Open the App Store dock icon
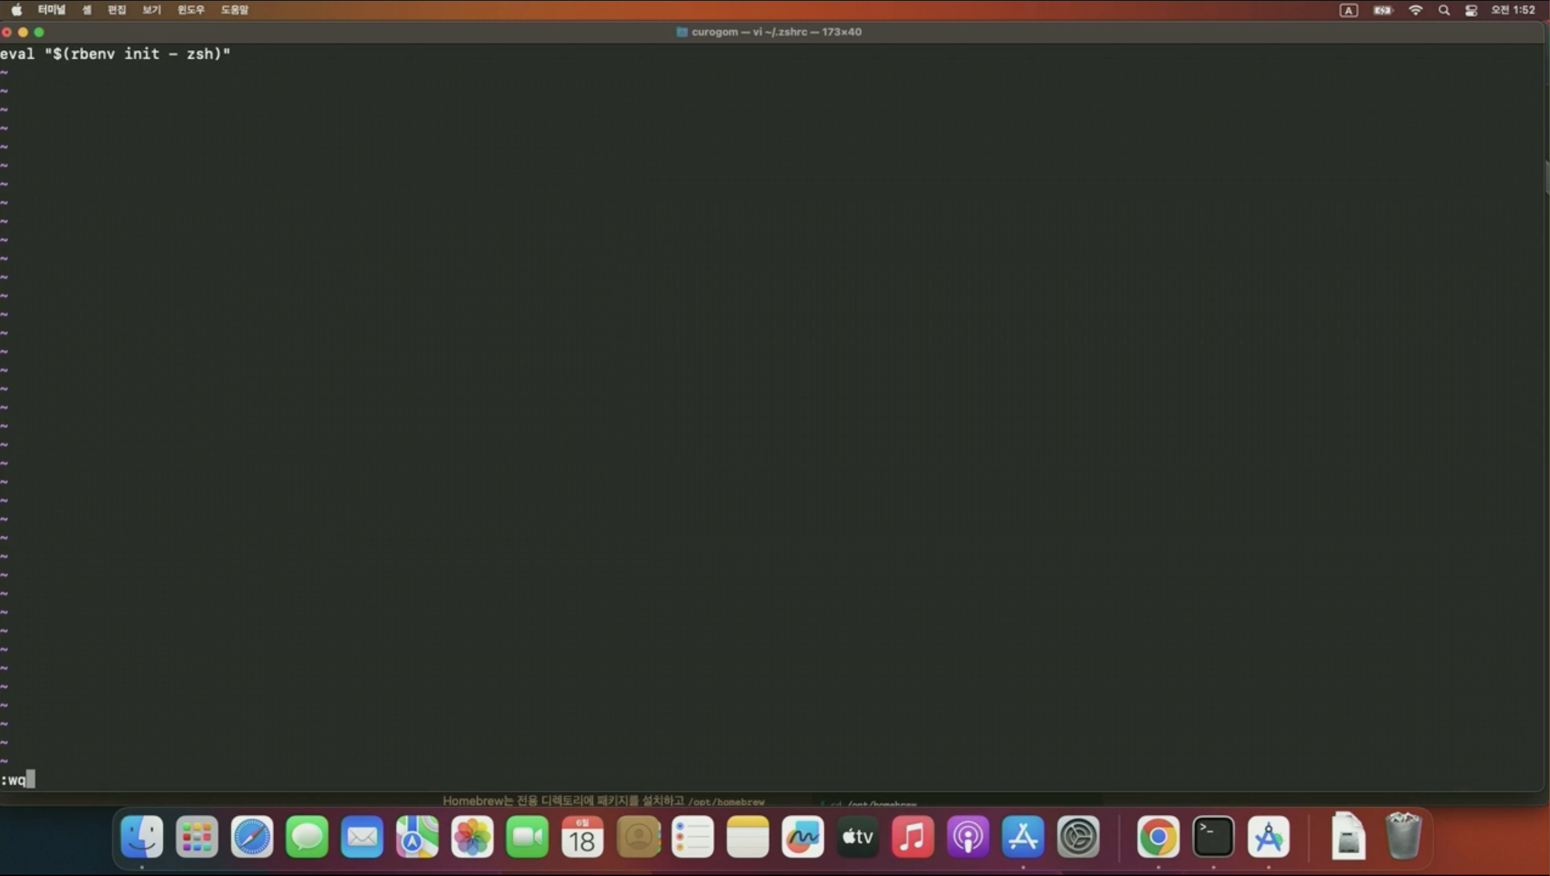Screen dimensions: 1550x876 pyautogui.click(x=1023, y=836)
